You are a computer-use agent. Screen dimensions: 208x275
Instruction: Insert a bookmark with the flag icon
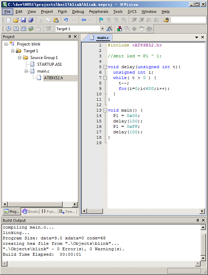pos(101,20)
